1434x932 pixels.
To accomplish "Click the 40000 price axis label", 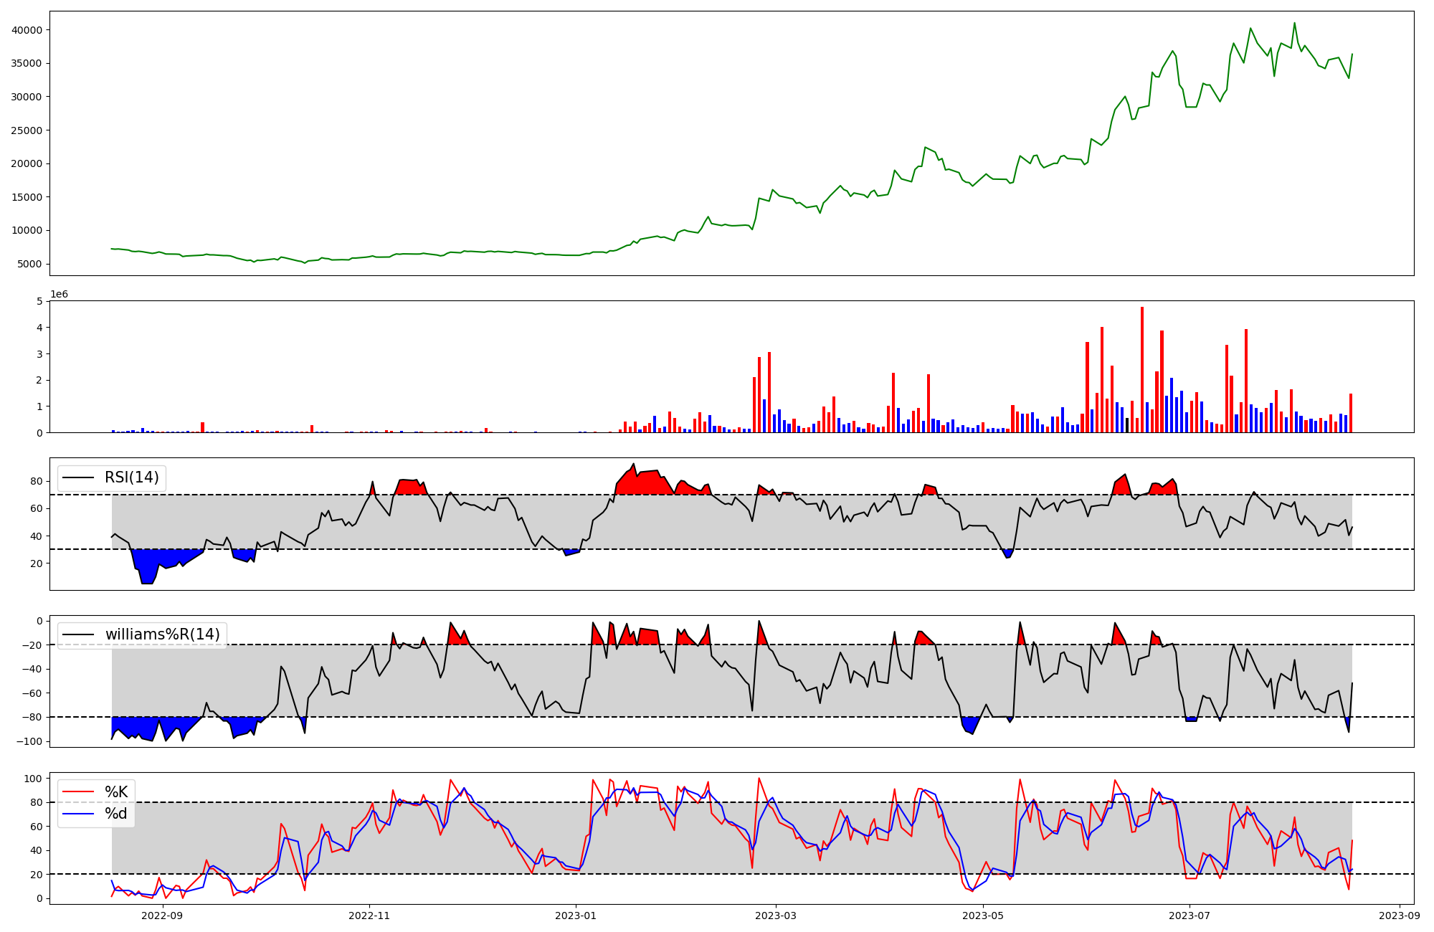I will pos(27,30).
